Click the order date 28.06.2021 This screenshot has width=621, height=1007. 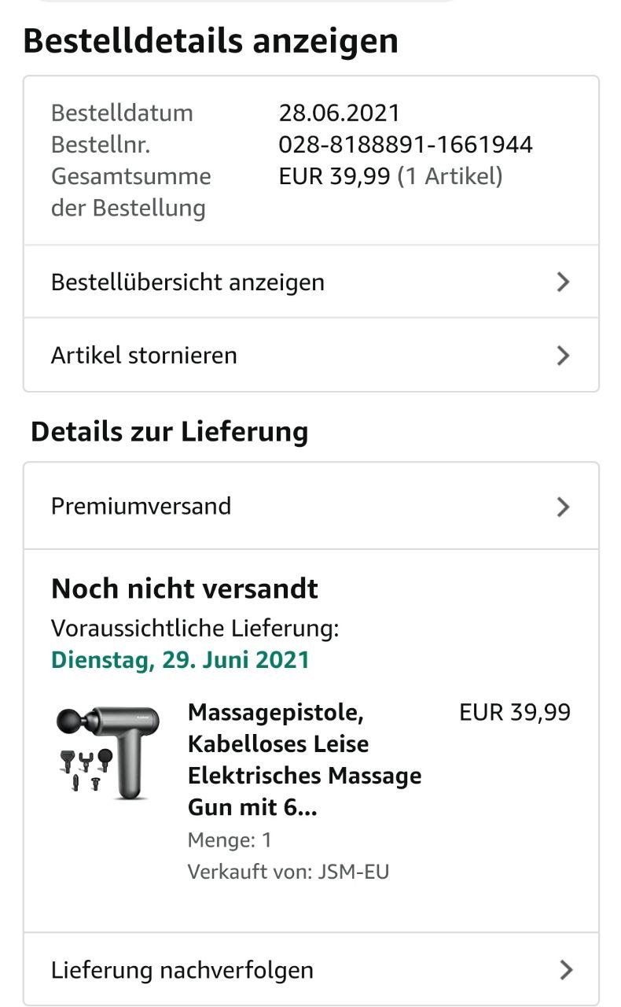coord(340,113)
